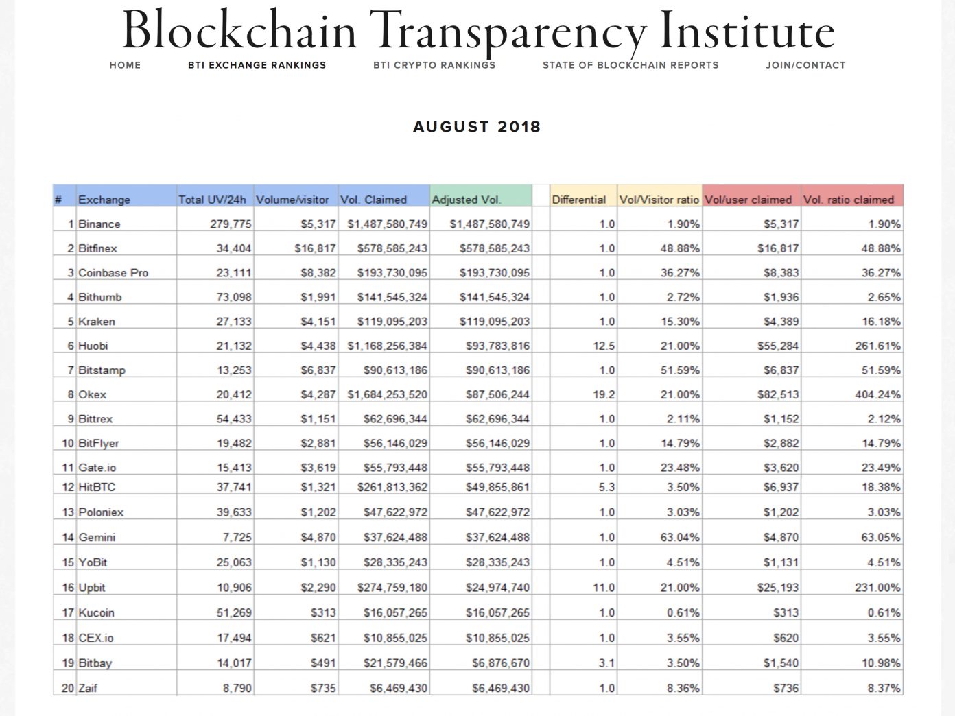Screen dimensions: 955x716
Task: Open the Join/Contact page
Action: [805, 65]
